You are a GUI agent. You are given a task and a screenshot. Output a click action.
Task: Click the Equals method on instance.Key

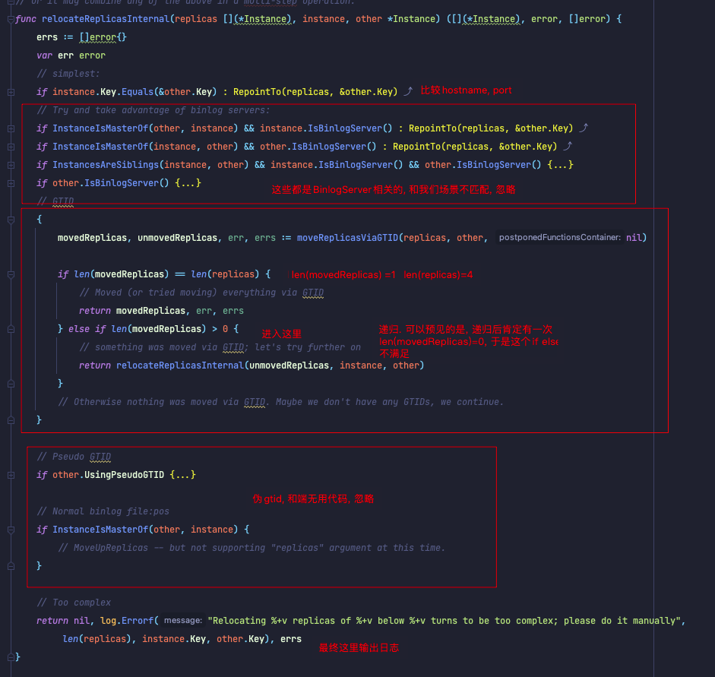click(x=138, y=92)
